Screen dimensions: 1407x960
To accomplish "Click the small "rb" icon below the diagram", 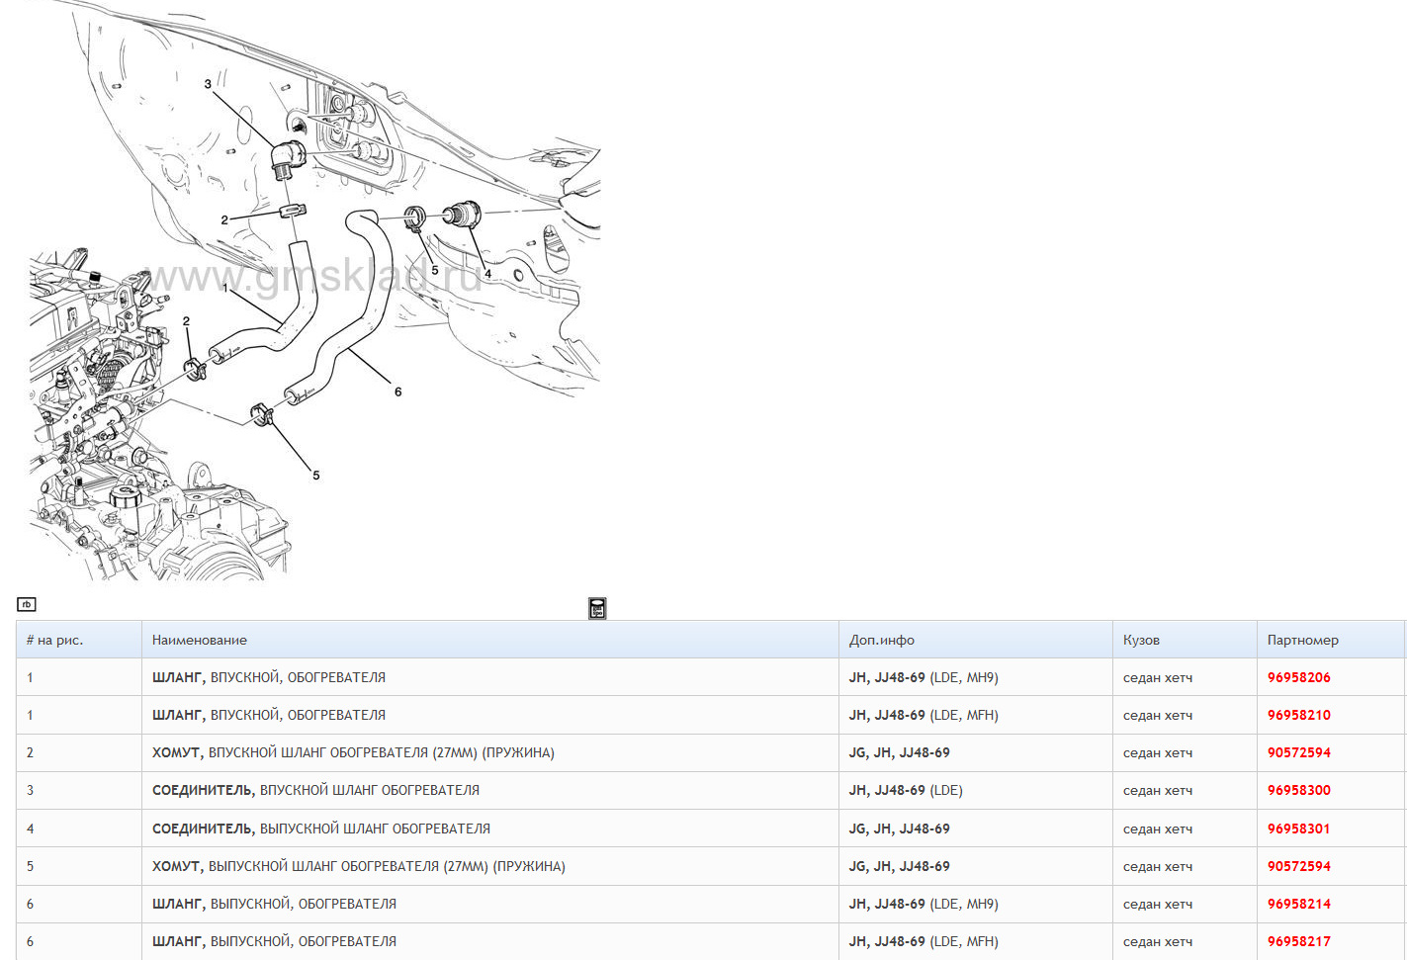I will click(27, 604).
